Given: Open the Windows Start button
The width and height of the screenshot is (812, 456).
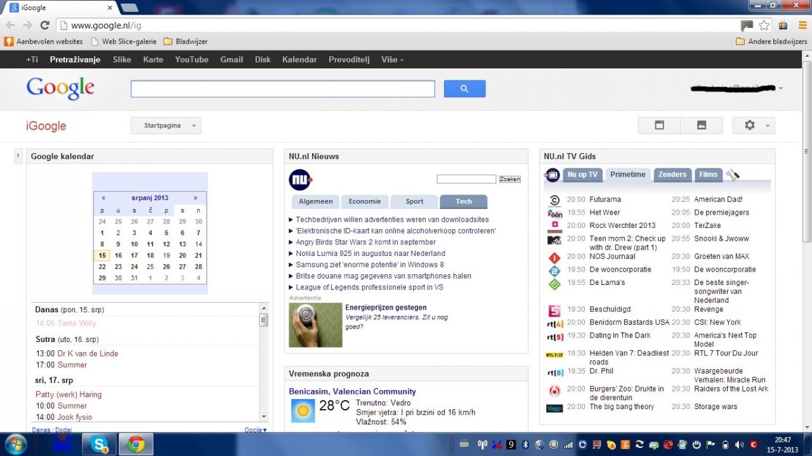Looking at the screenshot, I should point(15,445).
